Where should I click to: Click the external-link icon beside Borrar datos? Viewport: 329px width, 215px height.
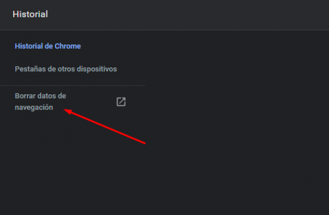(121, 102)
